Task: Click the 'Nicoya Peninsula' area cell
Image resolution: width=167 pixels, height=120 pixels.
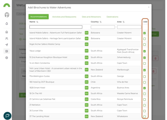Action: pyautogui.click(x=125, y=99)
